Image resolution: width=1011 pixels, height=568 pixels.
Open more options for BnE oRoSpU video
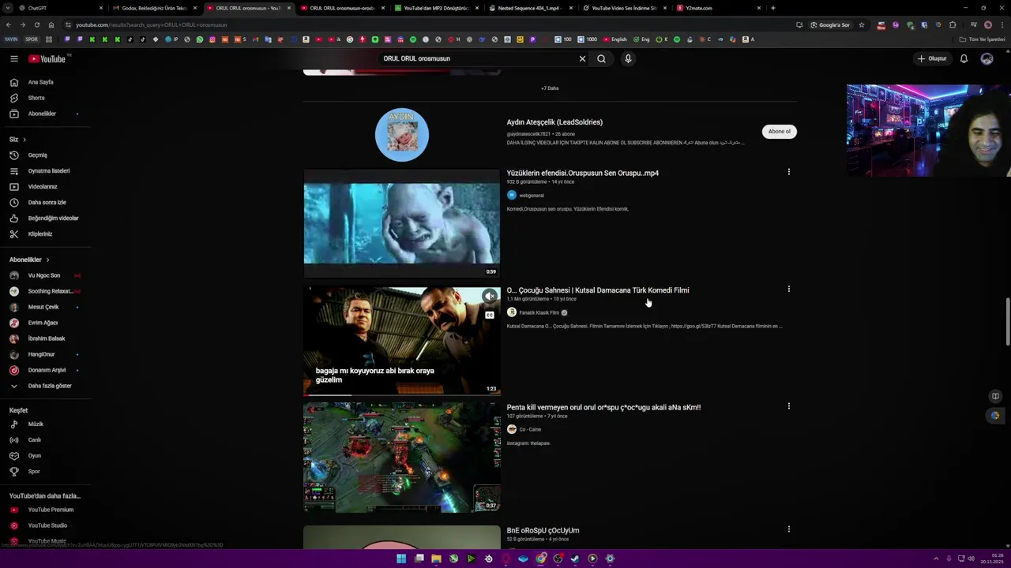[788, 529]
